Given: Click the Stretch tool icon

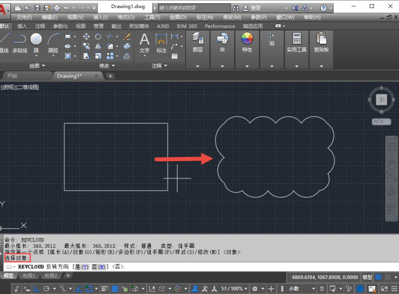Looking at the screenshot, I should coord(86,56).
